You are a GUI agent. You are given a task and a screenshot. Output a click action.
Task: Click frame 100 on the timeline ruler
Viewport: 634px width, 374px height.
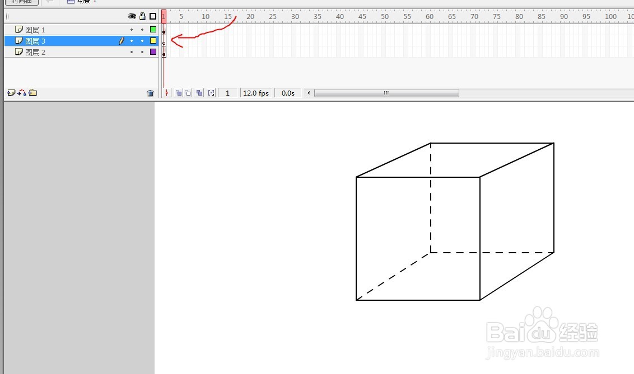(x=610, y=17)
